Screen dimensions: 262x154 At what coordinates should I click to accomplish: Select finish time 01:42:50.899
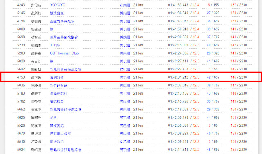(x=178, y=125)
